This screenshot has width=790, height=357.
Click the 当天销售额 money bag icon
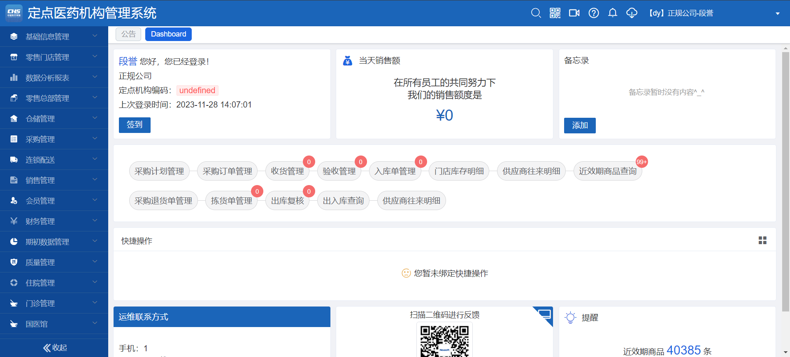pyautogui.click(x=348, y=61)
